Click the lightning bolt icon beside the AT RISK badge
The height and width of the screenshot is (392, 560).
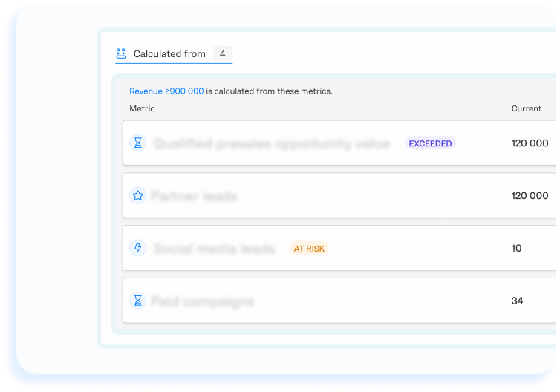(138, 248)
